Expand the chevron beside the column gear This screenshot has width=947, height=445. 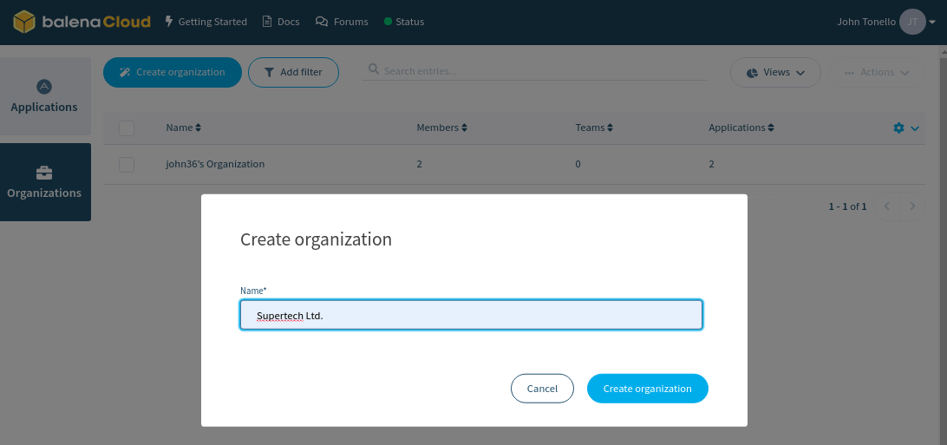914,128
